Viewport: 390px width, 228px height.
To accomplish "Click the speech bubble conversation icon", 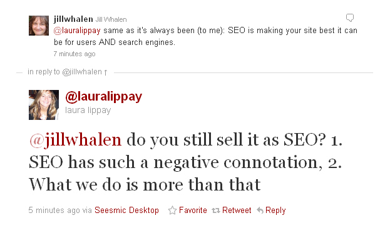I will tap(350, 17).
